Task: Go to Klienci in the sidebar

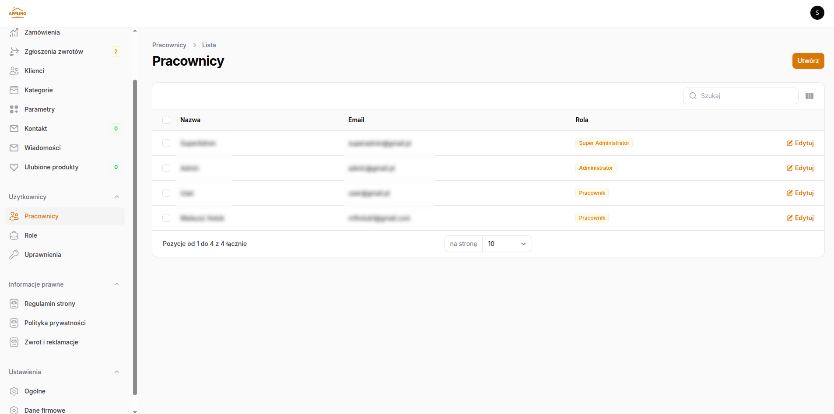Action: click(x=34, y=71)
